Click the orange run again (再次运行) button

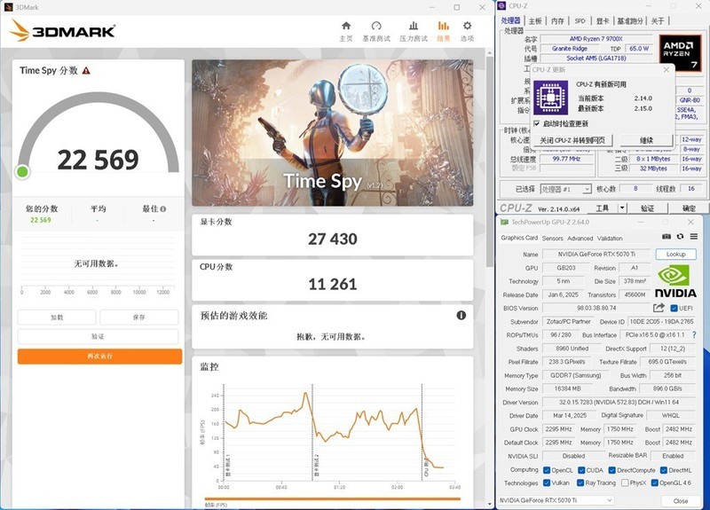pyautogui.click(x=99, y=357)
